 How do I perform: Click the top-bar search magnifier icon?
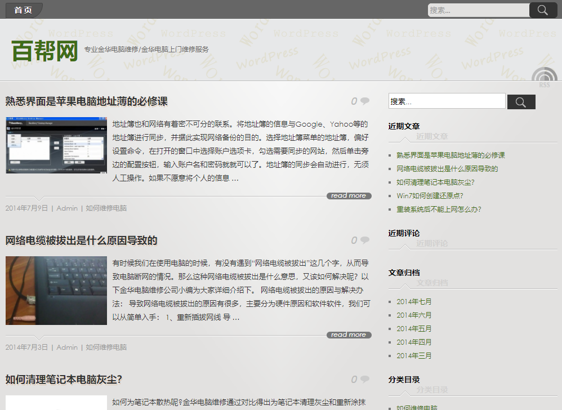pos(542,10)
